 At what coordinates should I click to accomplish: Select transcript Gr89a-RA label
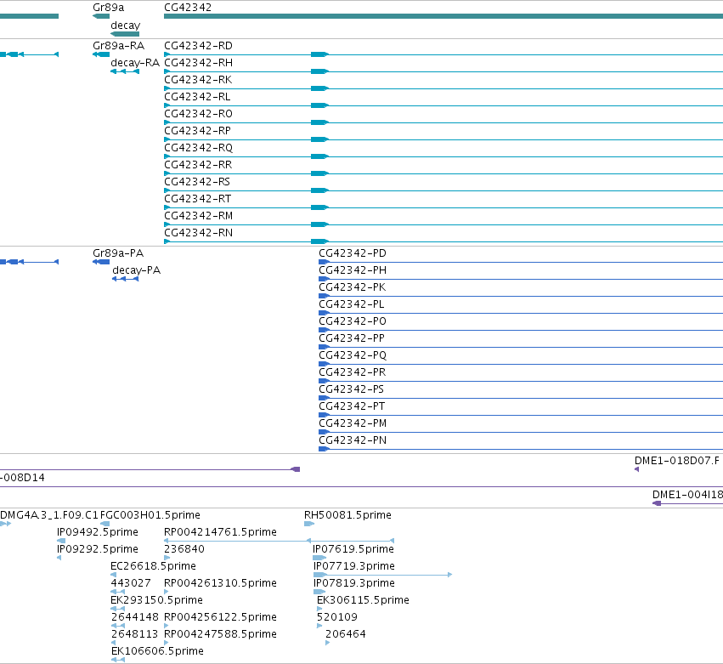[118, 46]
